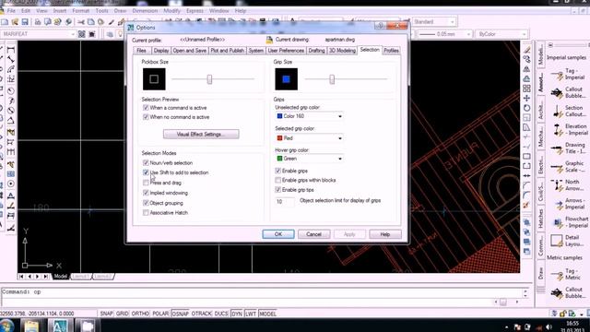Enable Press and drag checkbox
Viewport: 590px width, 332px height.
click(x=146, y=183)
